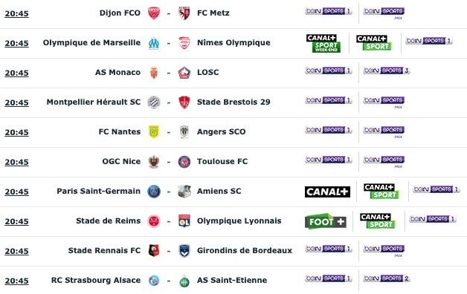Select beIN Sports 3 logo for Monaco match
Screen dimensions: 467x294
coord(387,71)
